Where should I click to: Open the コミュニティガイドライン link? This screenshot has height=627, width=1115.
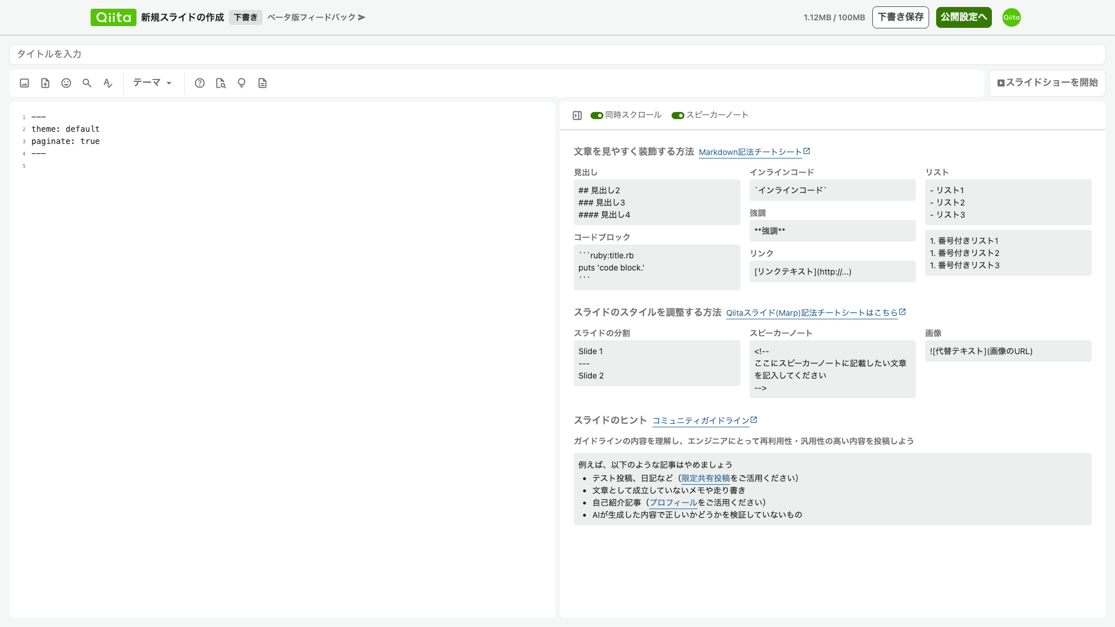(x=705, y=421)
